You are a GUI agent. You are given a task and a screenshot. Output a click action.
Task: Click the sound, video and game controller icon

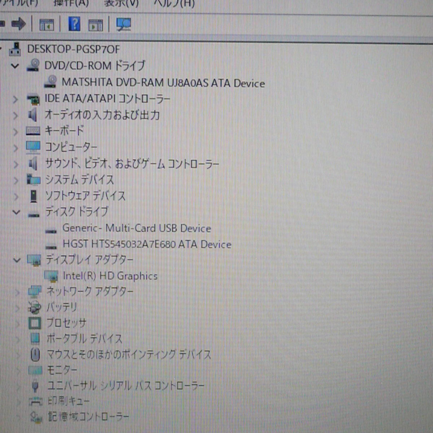tap(33, 164)
